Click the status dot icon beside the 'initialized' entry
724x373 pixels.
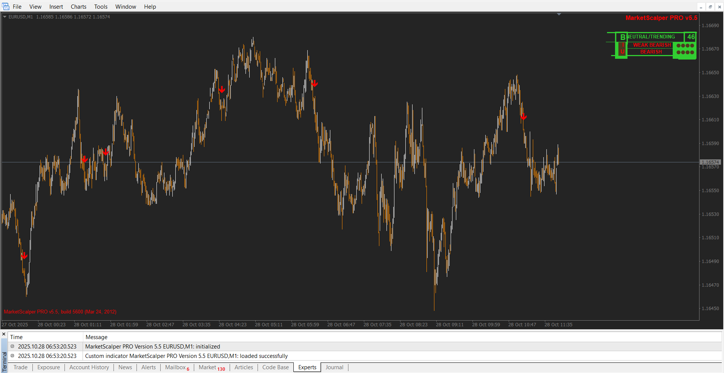[x=12, y=346]
